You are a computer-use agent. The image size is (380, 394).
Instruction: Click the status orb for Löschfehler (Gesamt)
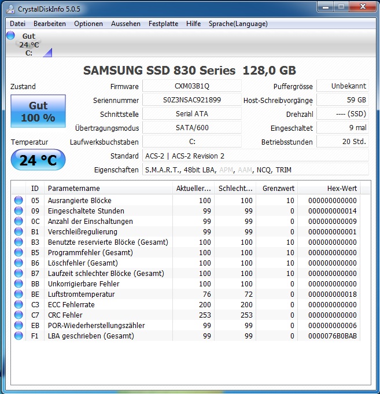point(19,263)
